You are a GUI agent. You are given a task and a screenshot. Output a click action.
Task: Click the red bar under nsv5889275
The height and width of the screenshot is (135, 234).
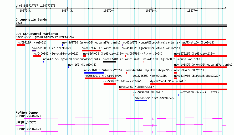click(x=110, y=84)
